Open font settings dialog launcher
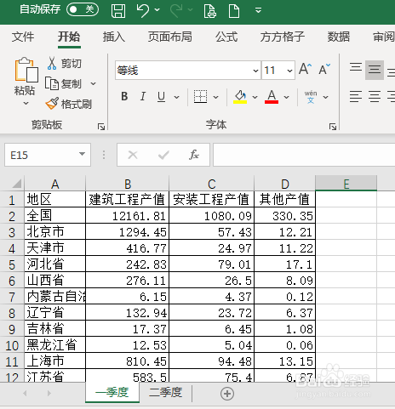 click(333, 127)
